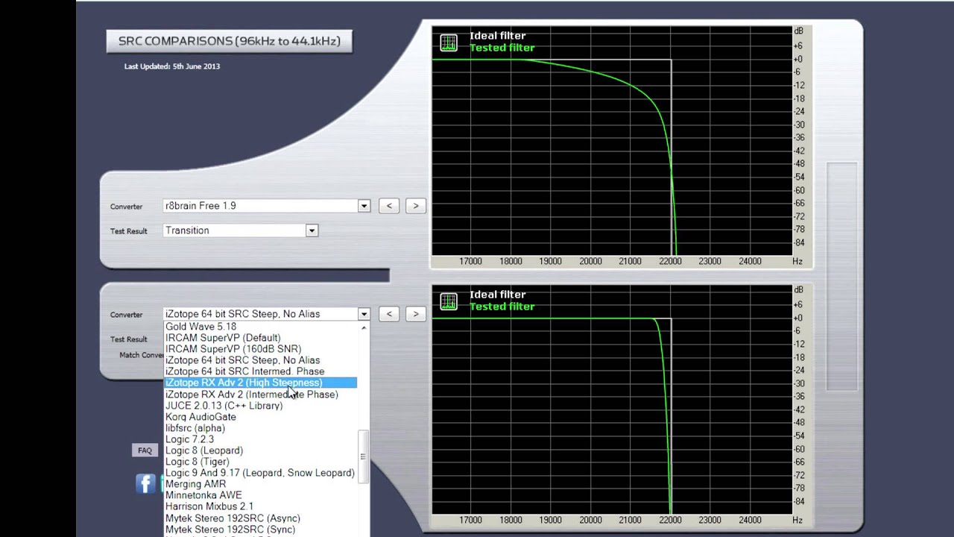Click the converter list scrollbar thumb
Screen dimensions: 954x537
(x=364, y=456)
